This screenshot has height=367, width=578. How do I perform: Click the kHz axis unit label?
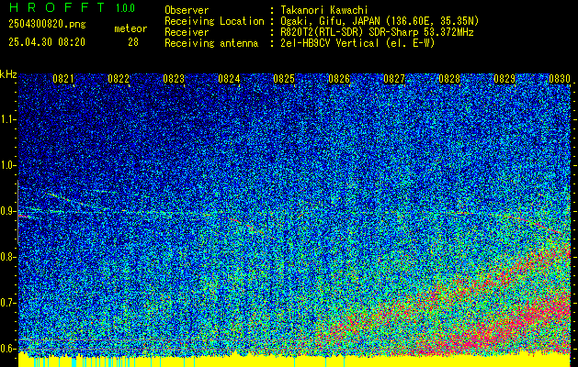pos(8,74)
